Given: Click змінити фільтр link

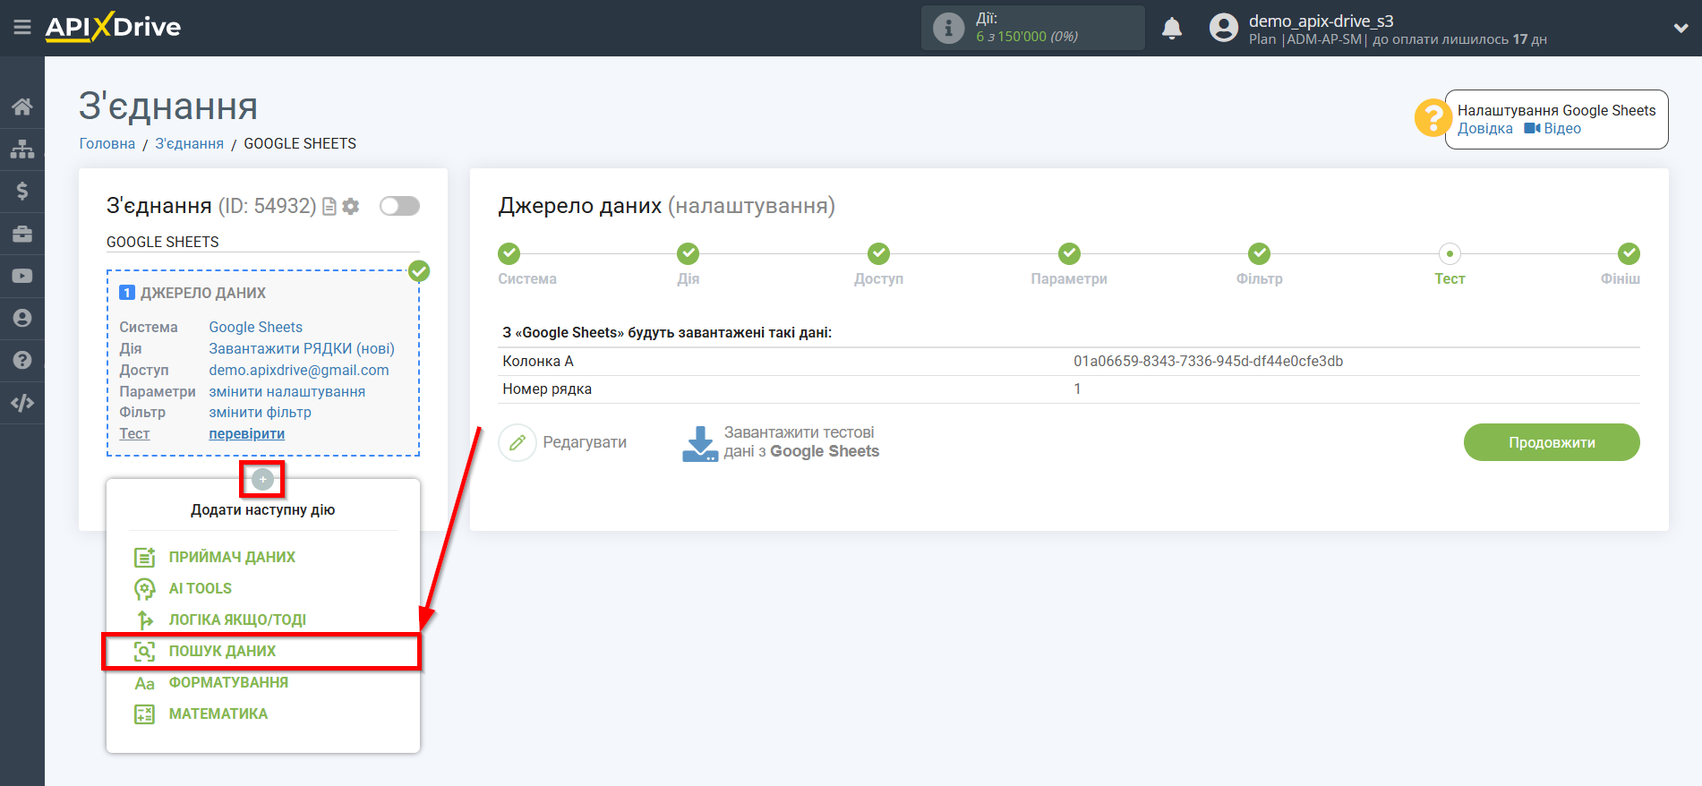Looking at the screenshot, I should click(x=260, y=412).
